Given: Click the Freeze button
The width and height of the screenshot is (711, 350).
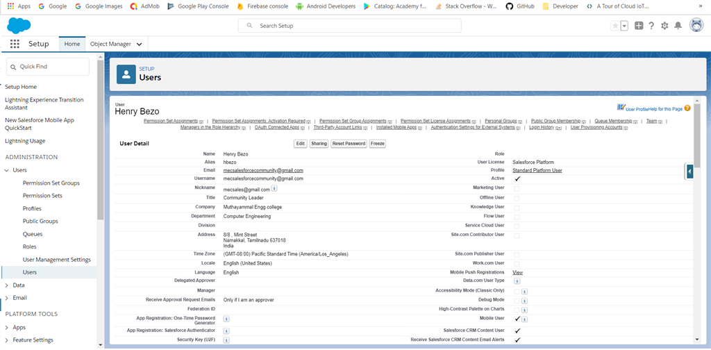Looking at the screenshot, I should [x=377, y=143].
